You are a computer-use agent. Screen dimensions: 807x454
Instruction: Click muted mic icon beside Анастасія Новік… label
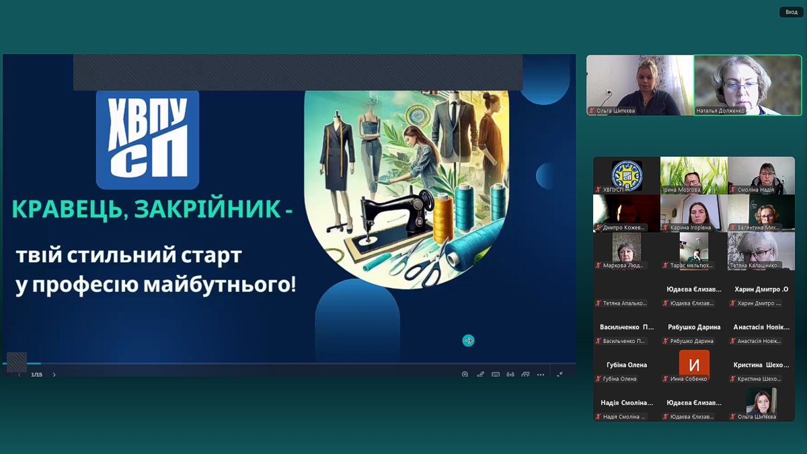click(x=733, y=341)
